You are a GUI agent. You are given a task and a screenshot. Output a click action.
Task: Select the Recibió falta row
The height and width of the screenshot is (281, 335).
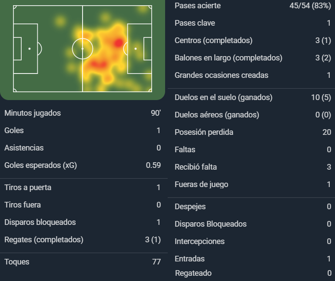[253, 167]
